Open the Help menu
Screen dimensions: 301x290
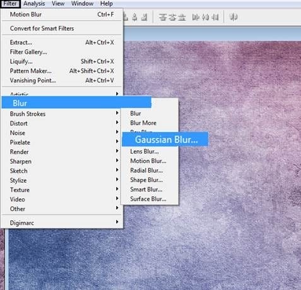(x=107, y=4)
